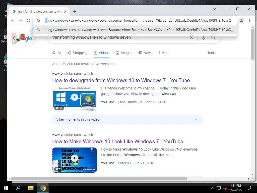Image resolution: width=257 pixels, height=193 pixels.
Task: Click 'Britec09' channel text
Action: [x=124, y=163]
